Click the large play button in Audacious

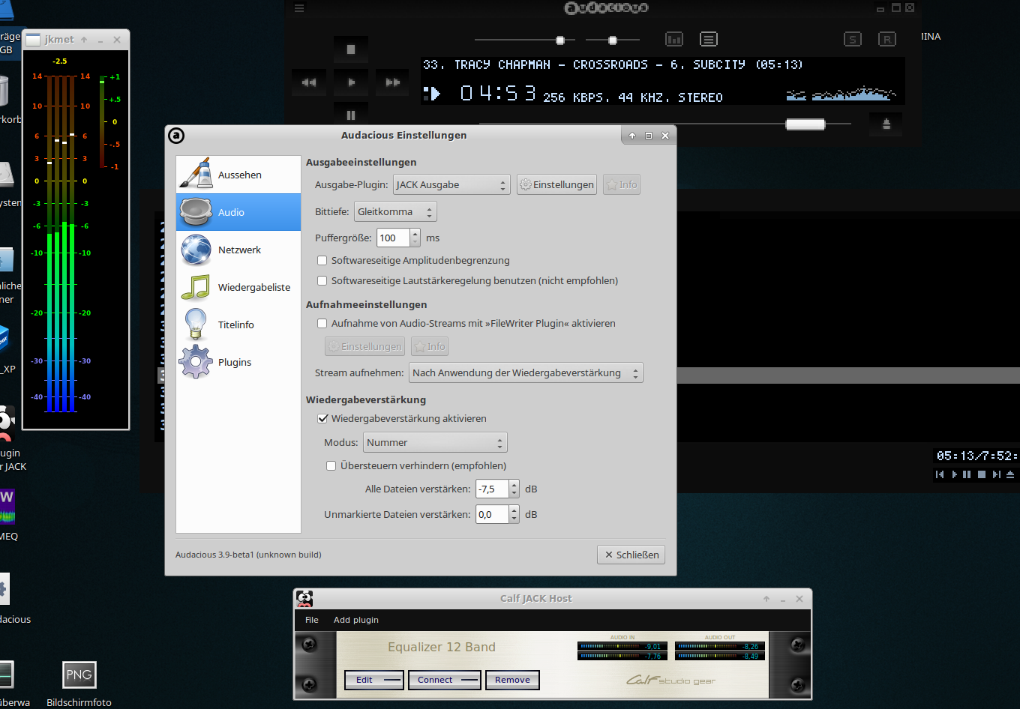click(x=351, y=82)
